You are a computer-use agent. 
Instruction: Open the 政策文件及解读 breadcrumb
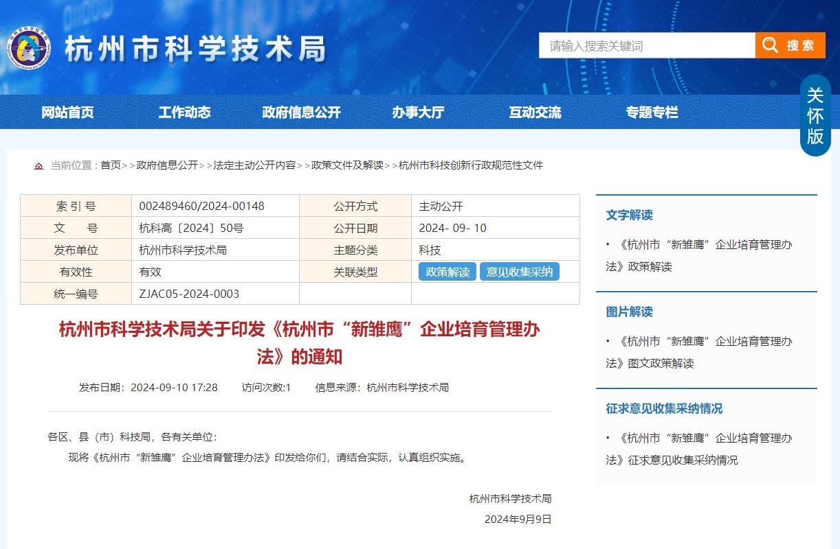347,165
